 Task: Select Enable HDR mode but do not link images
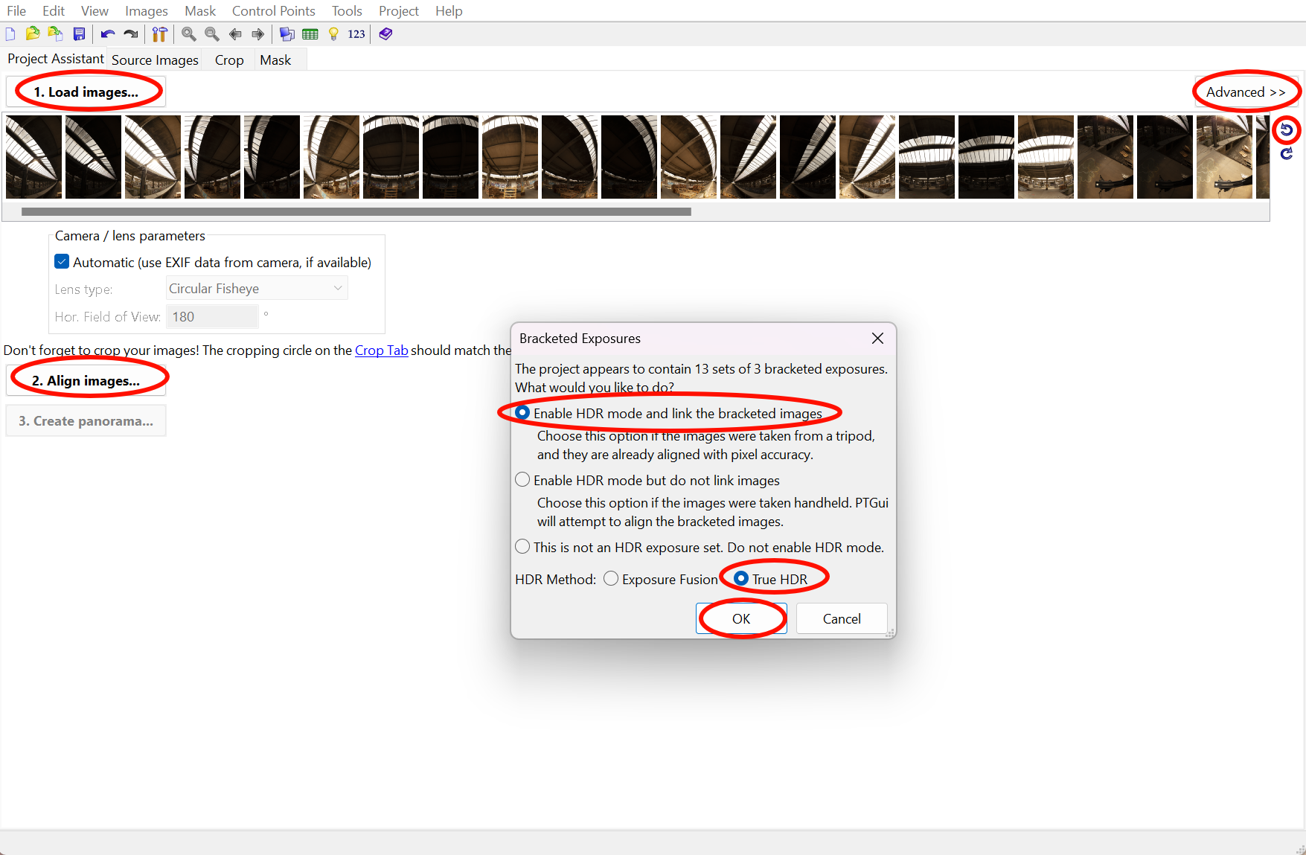[x=522, y=480]
